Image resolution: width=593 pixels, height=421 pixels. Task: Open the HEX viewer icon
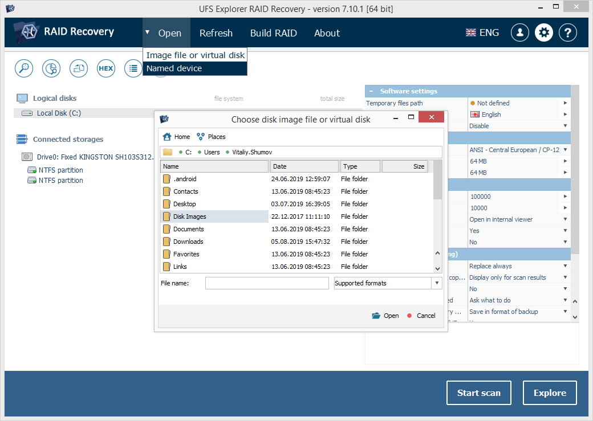[x=106, y=68]
